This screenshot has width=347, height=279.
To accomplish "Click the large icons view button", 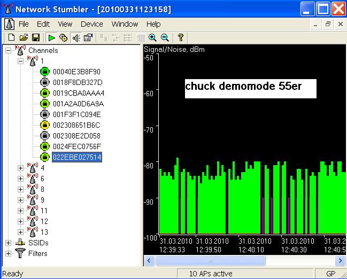I will [x=103, y=38].
